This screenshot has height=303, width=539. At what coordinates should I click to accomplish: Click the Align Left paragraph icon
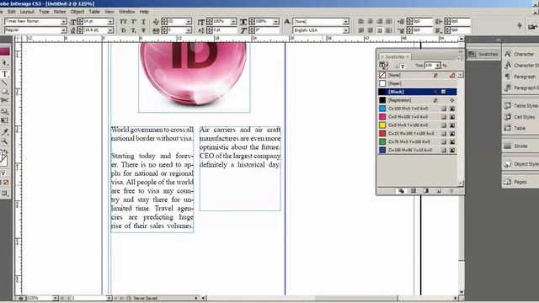[x=360, y=21]
